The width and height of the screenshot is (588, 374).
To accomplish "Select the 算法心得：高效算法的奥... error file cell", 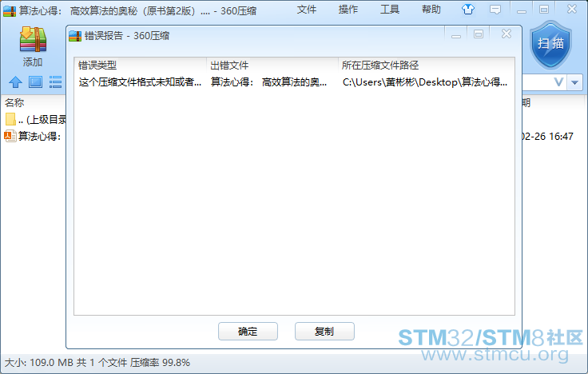I will (x=268, y=82).
